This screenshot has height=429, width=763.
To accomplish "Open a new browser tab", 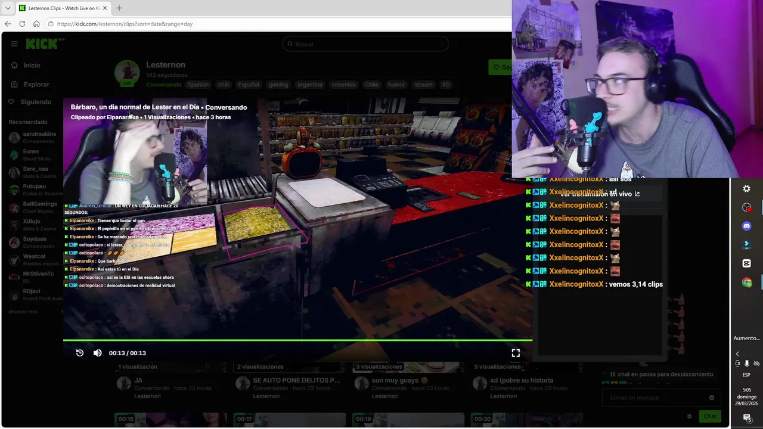I will click(x=119, y=8).
